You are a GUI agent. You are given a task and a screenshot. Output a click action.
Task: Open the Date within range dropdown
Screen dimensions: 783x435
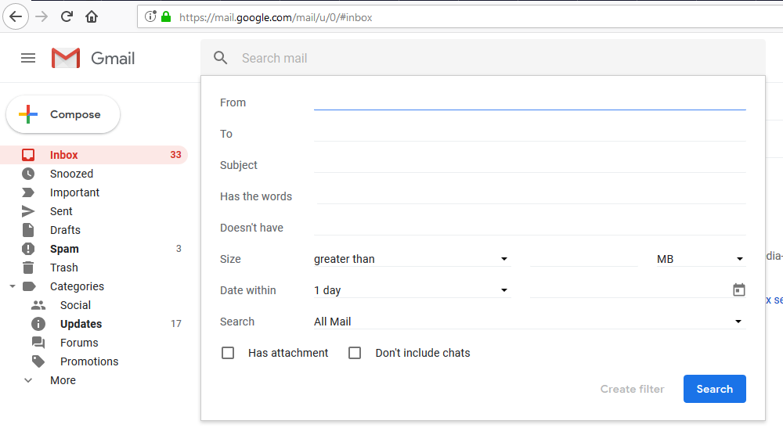pyautogui.click(x=412, y=290)
